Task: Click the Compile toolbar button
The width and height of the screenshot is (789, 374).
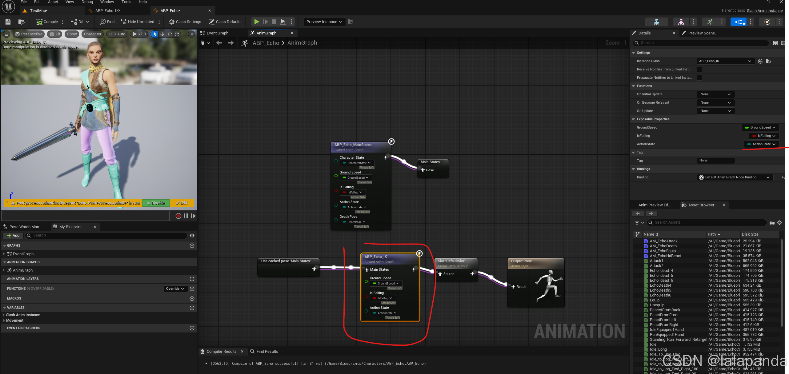Action: click(47, 22)
